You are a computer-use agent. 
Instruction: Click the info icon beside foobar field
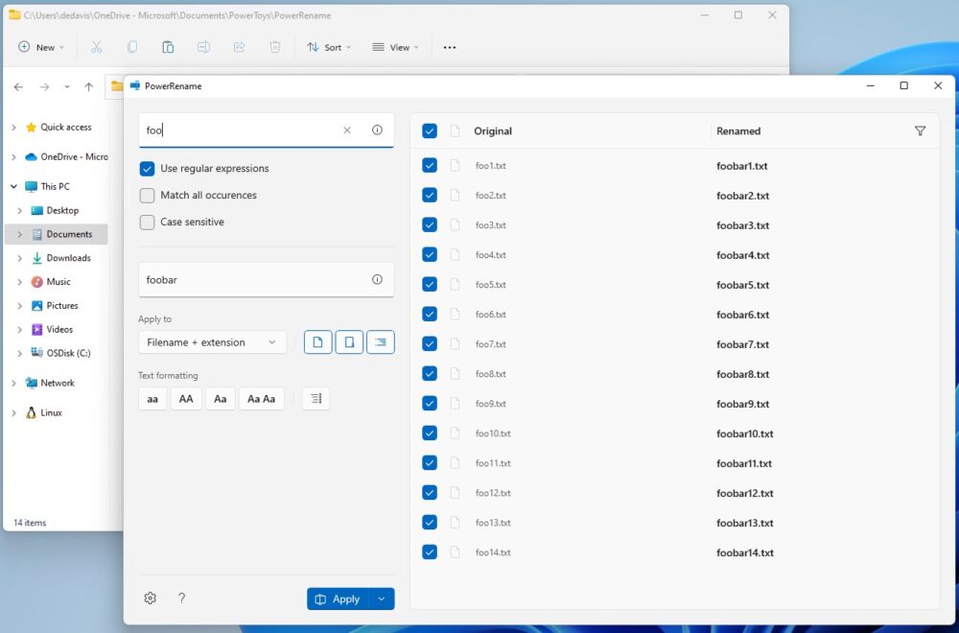pyautogui.click(x=377, y=280)
